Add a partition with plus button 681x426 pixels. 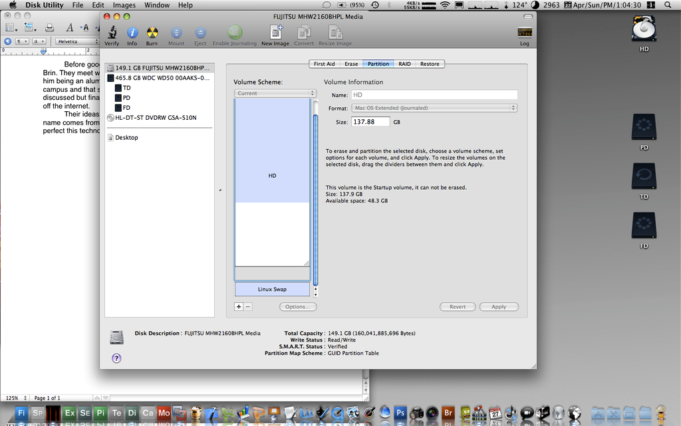coord(239,307)
